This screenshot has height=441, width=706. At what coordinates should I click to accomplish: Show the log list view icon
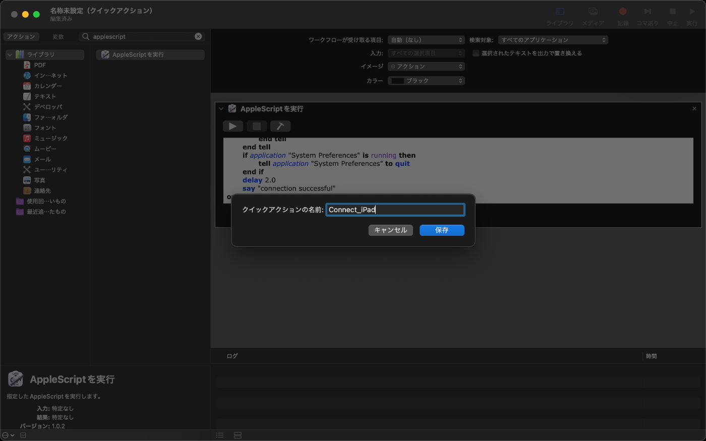coord(219,435)
